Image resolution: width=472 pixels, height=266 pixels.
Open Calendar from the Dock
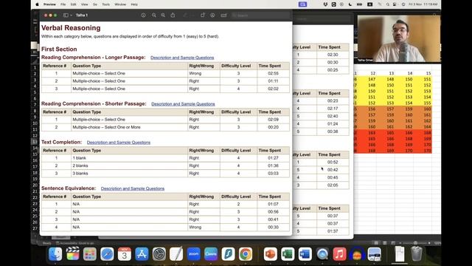click(x=125, y=254)
